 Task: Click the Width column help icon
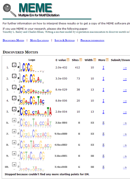95,60
